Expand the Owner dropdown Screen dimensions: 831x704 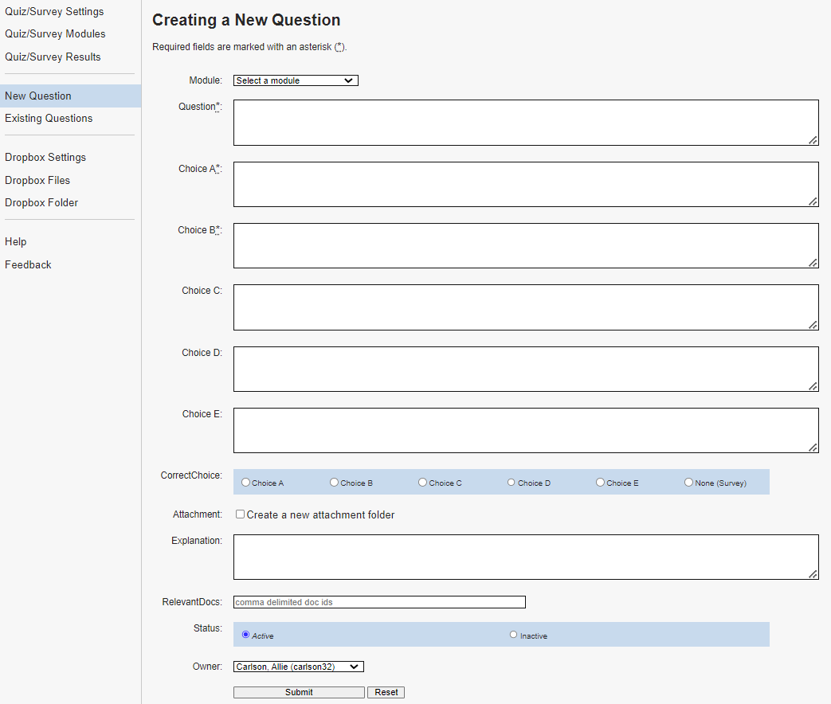pyautogui.click(x=298, y=667)
